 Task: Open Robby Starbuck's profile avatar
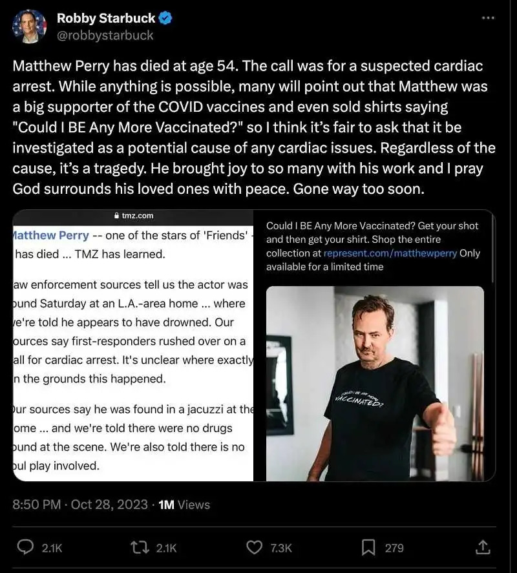30,26
